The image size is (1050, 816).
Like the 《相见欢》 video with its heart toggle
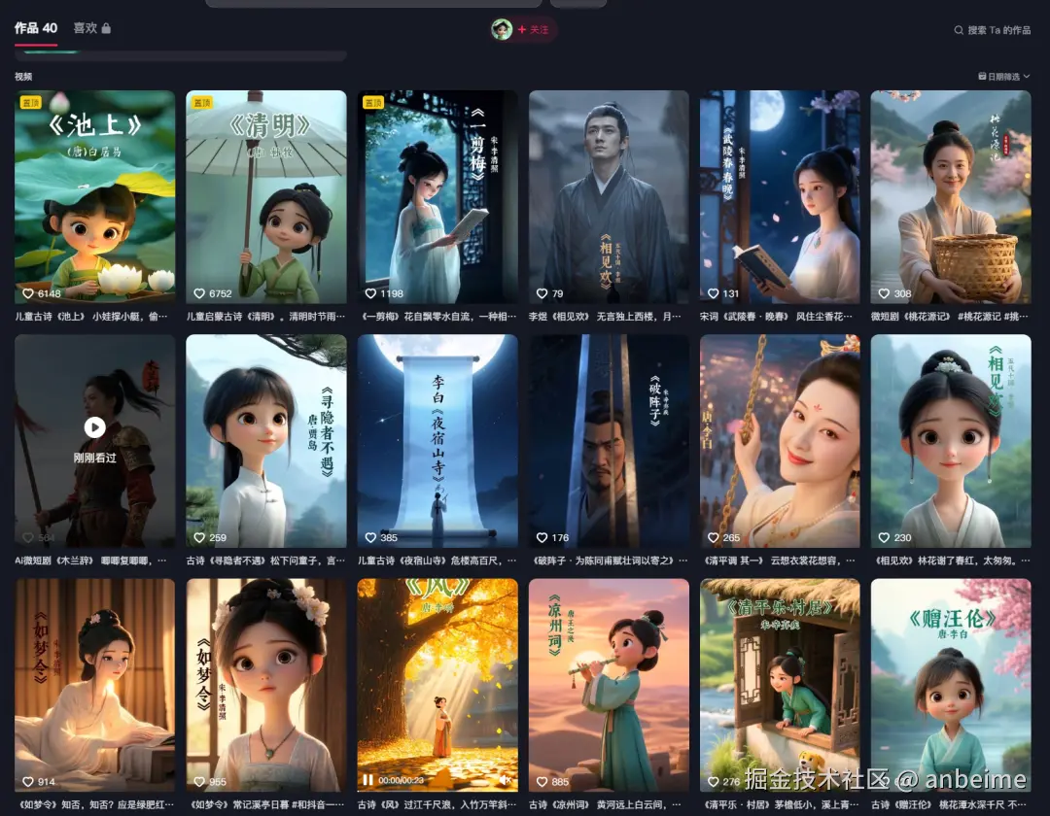click(x=885, y=537)
